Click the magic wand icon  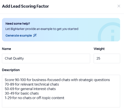pyautogui.click(x=35, y=35)
